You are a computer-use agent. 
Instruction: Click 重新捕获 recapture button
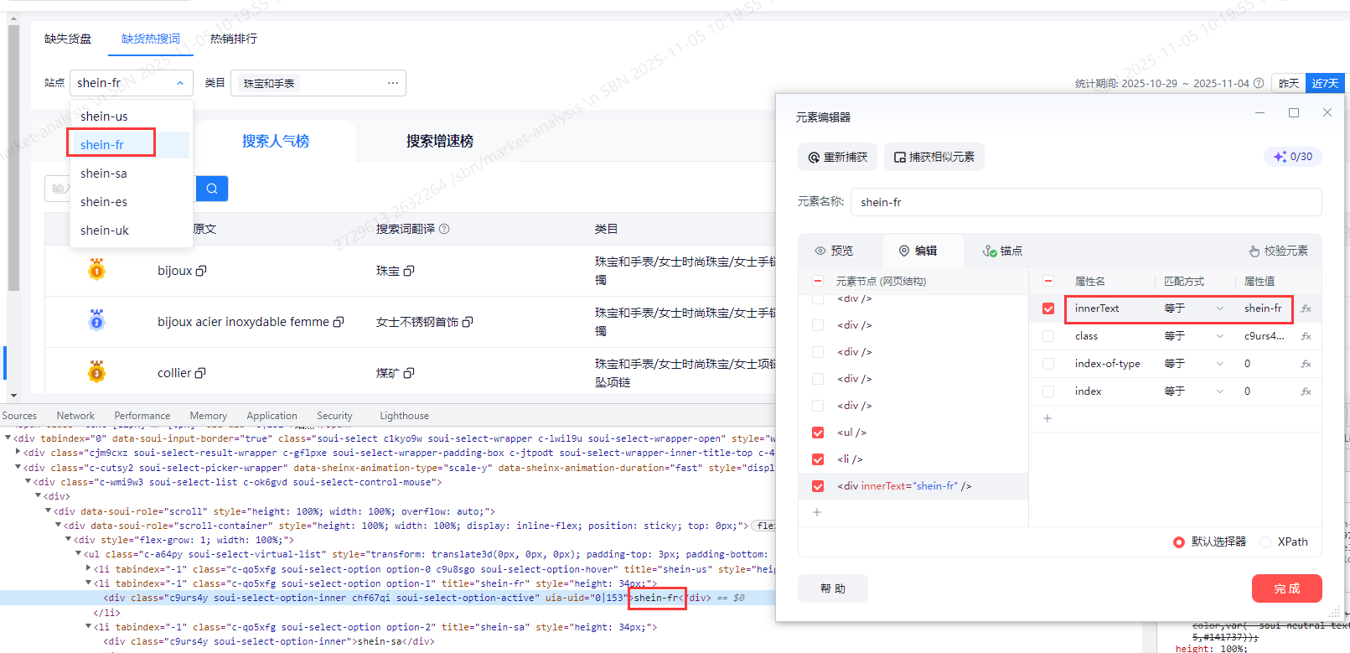pos(837,157)
